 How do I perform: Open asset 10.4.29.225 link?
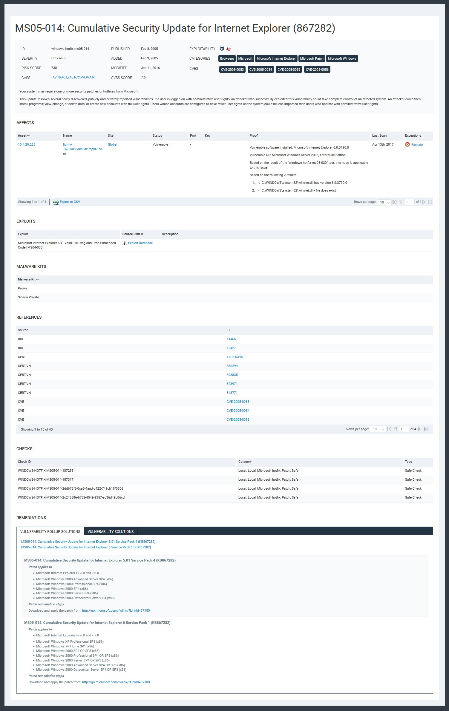27,145
